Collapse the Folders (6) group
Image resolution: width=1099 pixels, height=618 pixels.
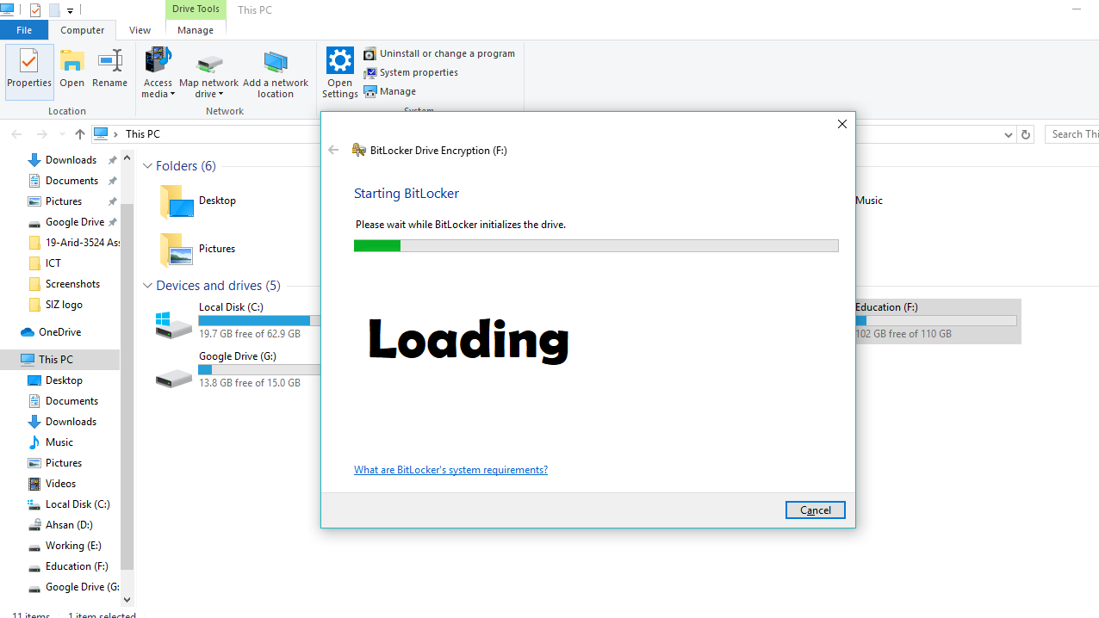pos(147,166)
